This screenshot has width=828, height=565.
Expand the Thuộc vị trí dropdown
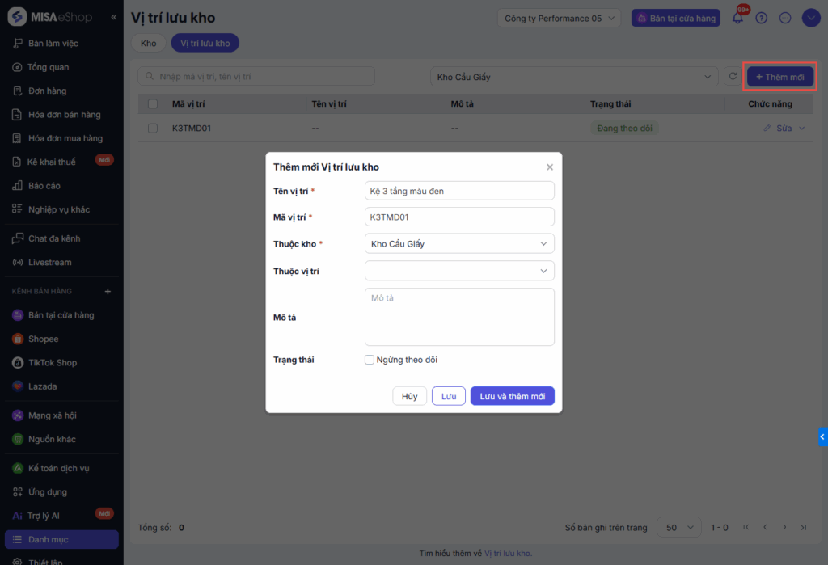click(x=459, y=271)
